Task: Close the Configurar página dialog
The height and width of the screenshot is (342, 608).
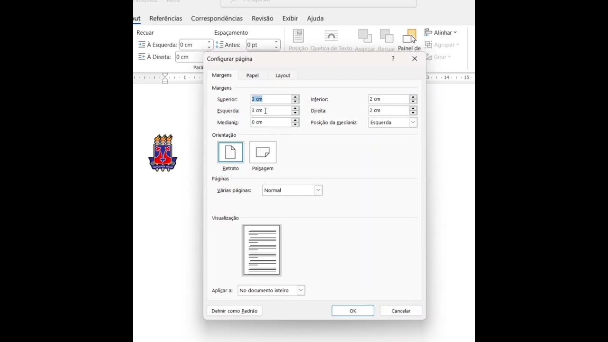Action: coord(415,59)
